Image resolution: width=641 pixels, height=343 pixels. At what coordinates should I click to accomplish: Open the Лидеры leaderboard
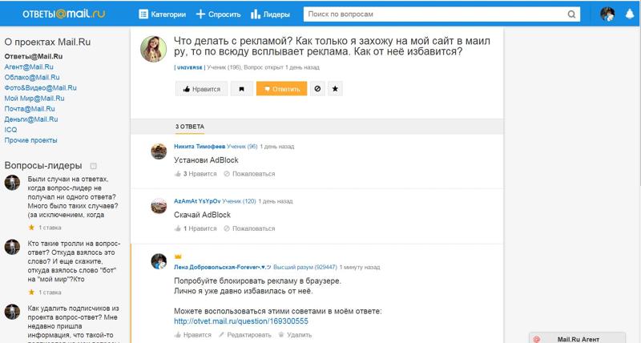click(270, 14)
